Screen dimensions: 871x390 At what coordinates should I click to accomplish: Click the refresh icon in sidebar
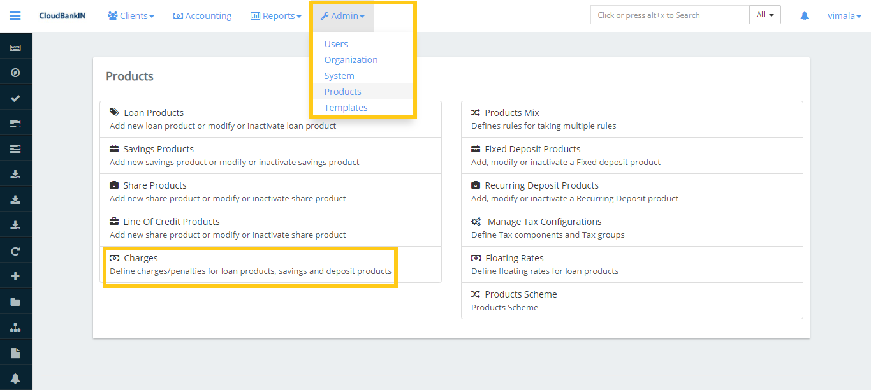click(x=15, y=251)
